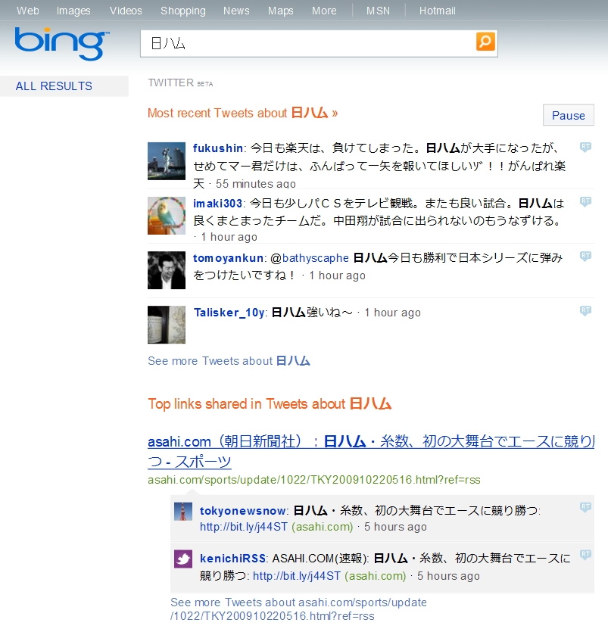Retweet icon beside tomoyankun's tweet
Image resolution: width=608 pixels, height=632 pixels.
(x=585, y=256)
